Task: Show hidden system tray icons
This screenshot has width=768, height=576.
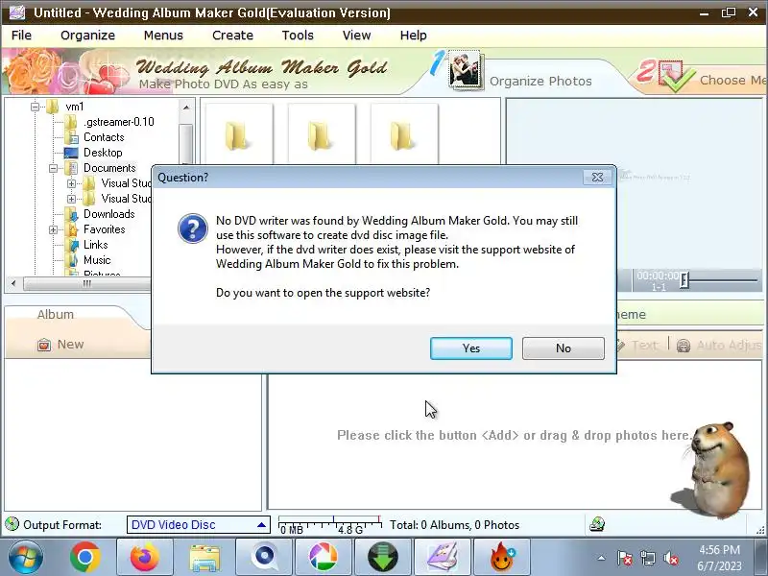Action: tap(601, 558)
